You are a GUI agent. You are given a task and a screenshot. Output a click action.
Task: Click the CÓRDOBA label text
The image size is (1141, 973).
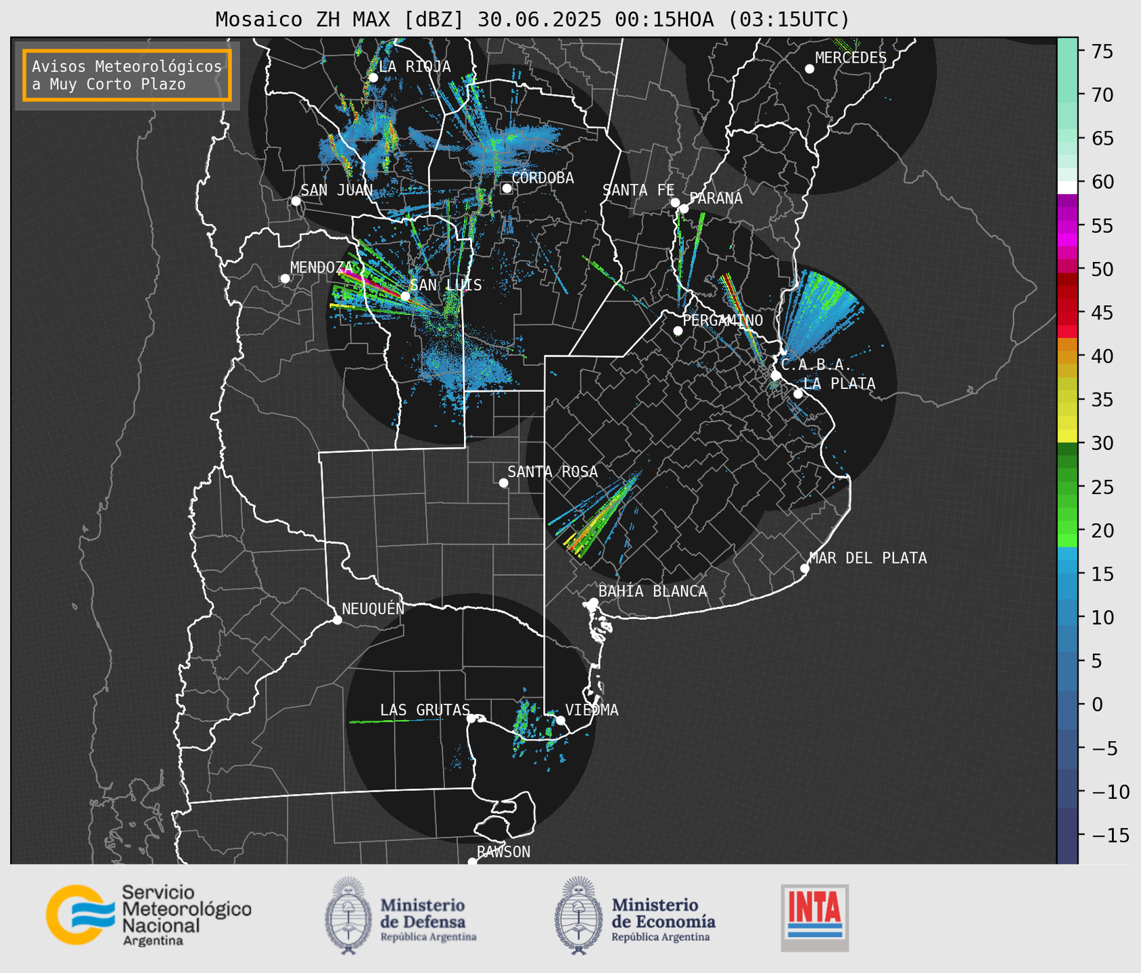542,178
